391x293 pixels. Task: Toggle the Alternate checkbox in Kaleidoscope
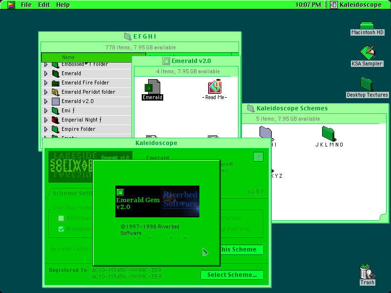pyautogui.click(x=61, y=218)
